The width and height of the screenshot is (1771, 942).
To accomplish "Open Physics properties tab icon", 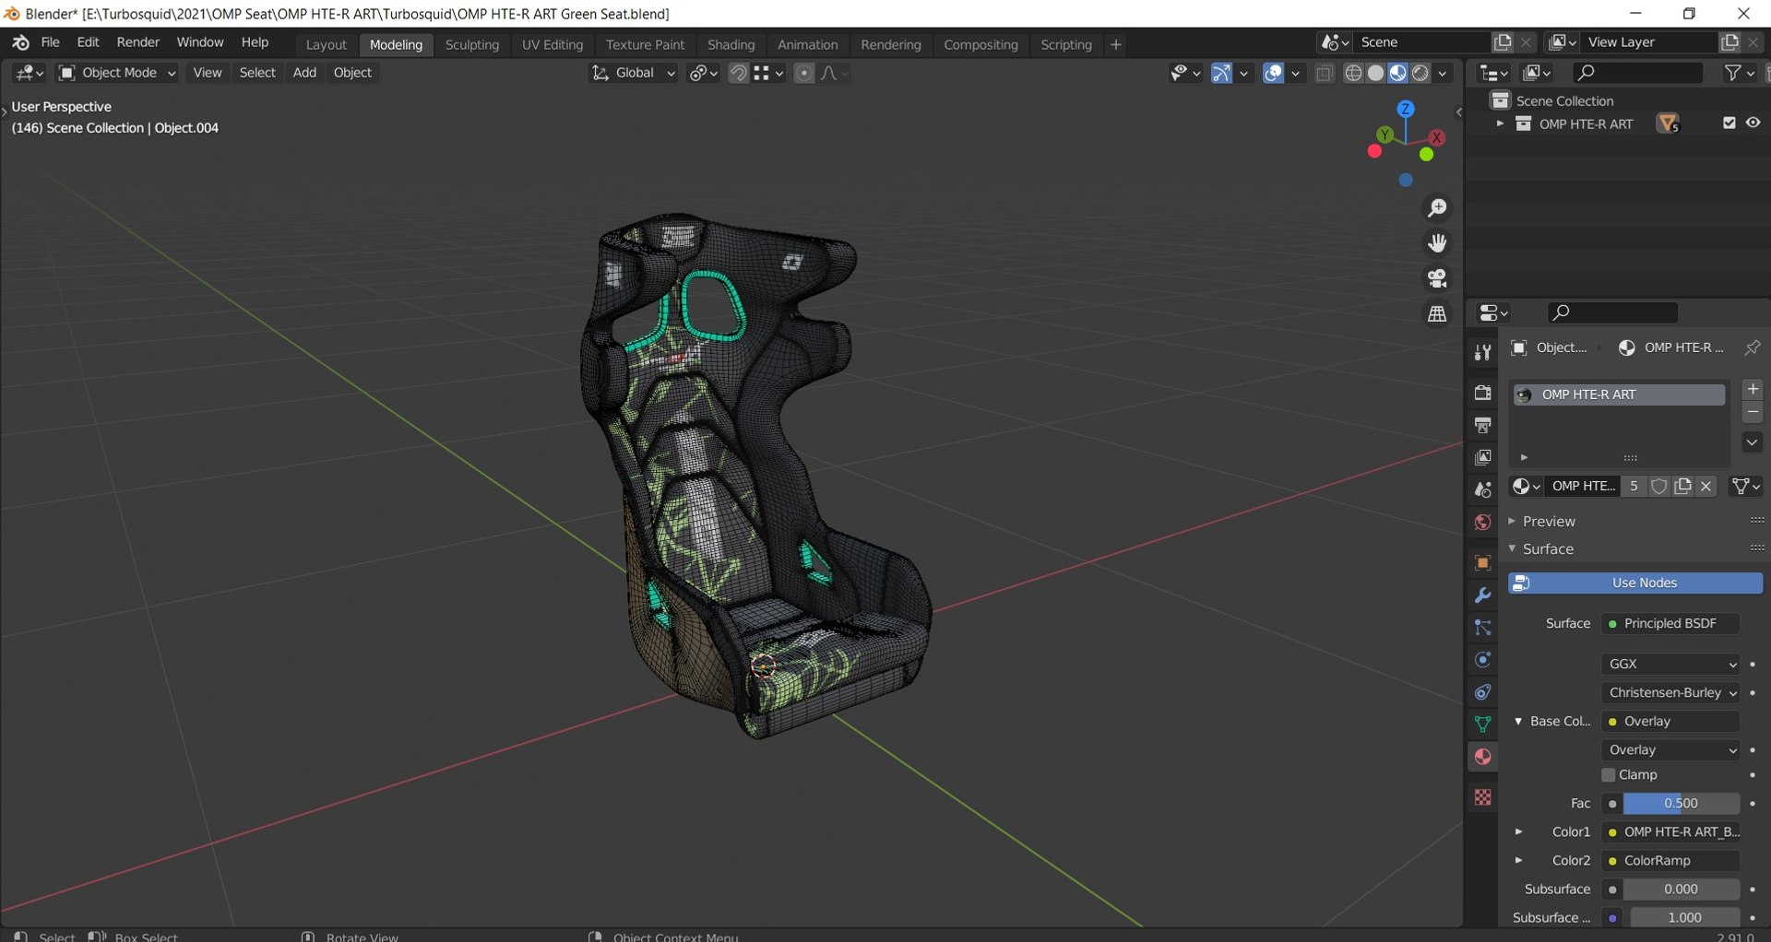I will (1482, 660).
